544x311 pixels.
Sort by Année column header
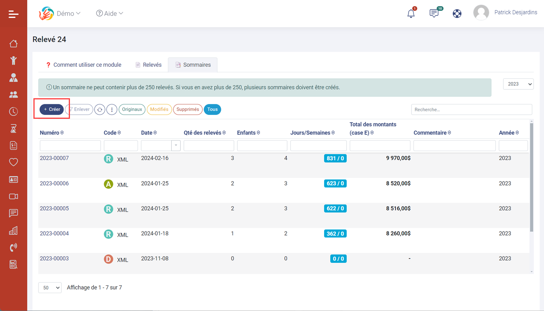(509, 133)
